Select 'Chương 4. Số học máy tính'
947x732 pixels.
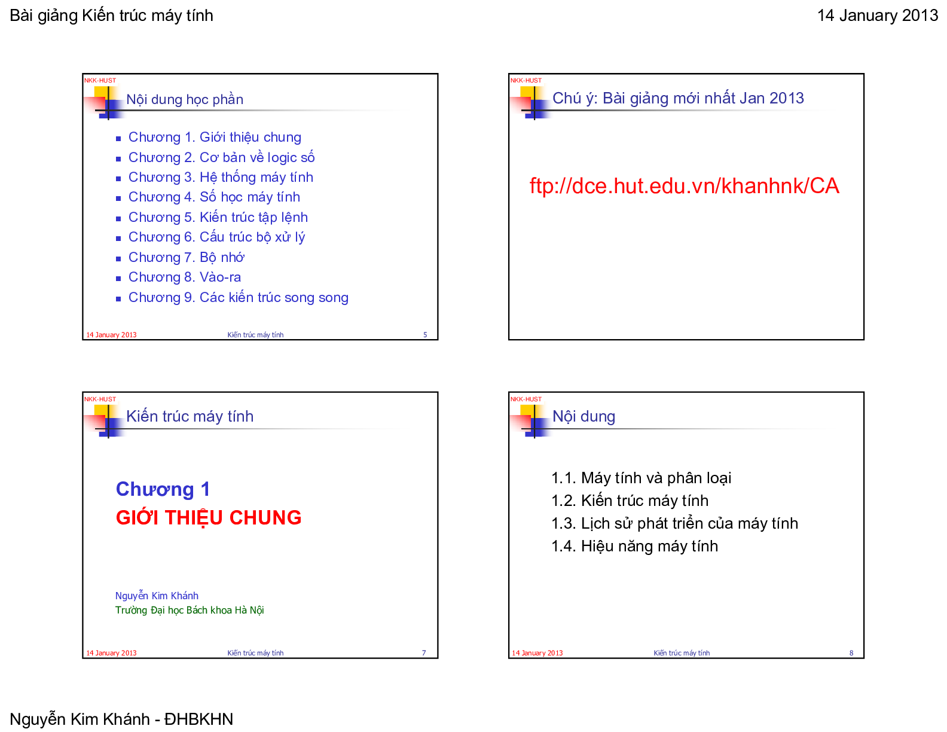coord(214,197)
